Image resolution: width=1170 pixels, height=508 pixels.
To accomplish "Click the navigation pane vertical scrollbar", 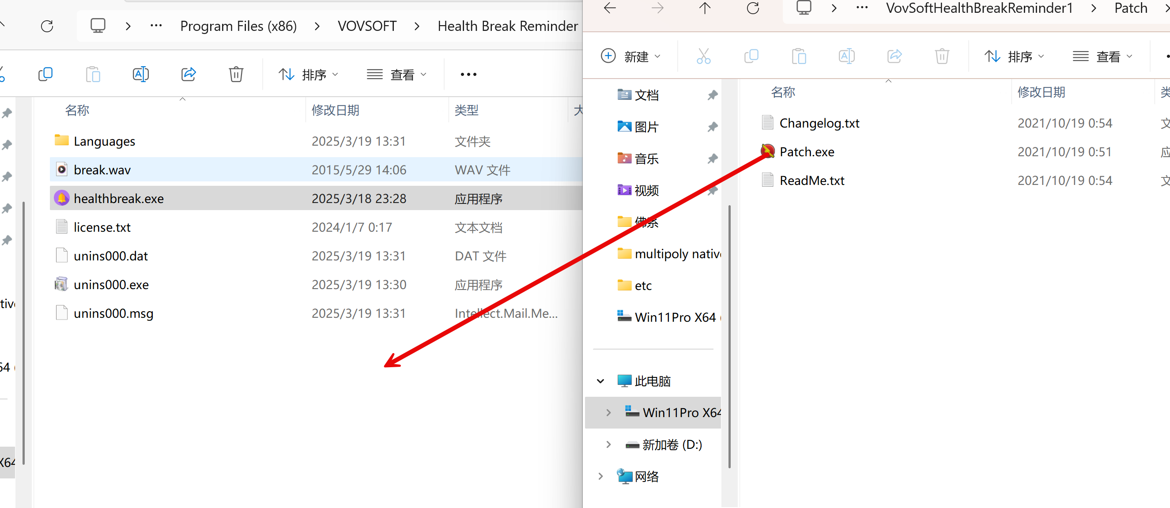I will 729,336.
